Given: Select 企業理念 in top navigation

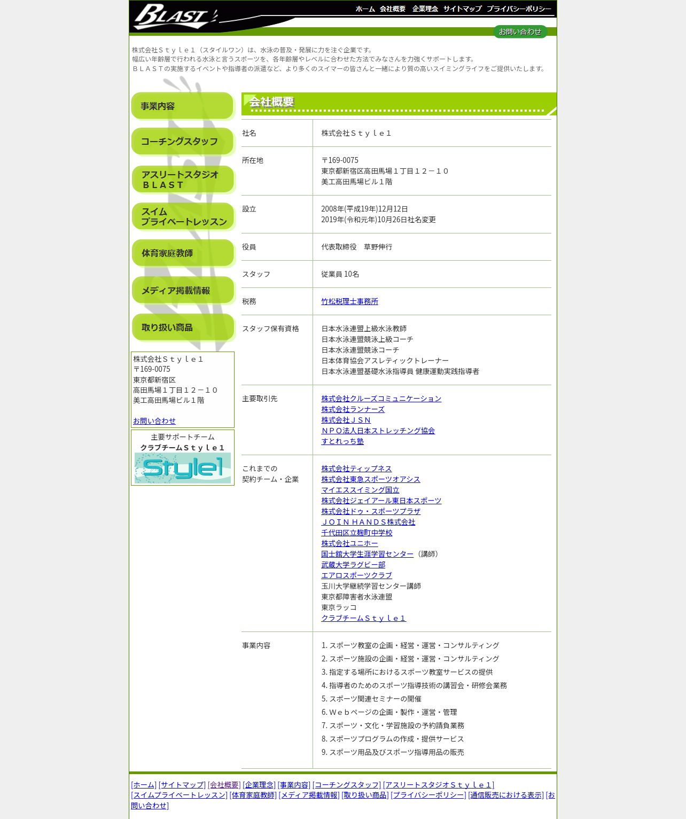Looking at the screenshot, I should (425, 9).
